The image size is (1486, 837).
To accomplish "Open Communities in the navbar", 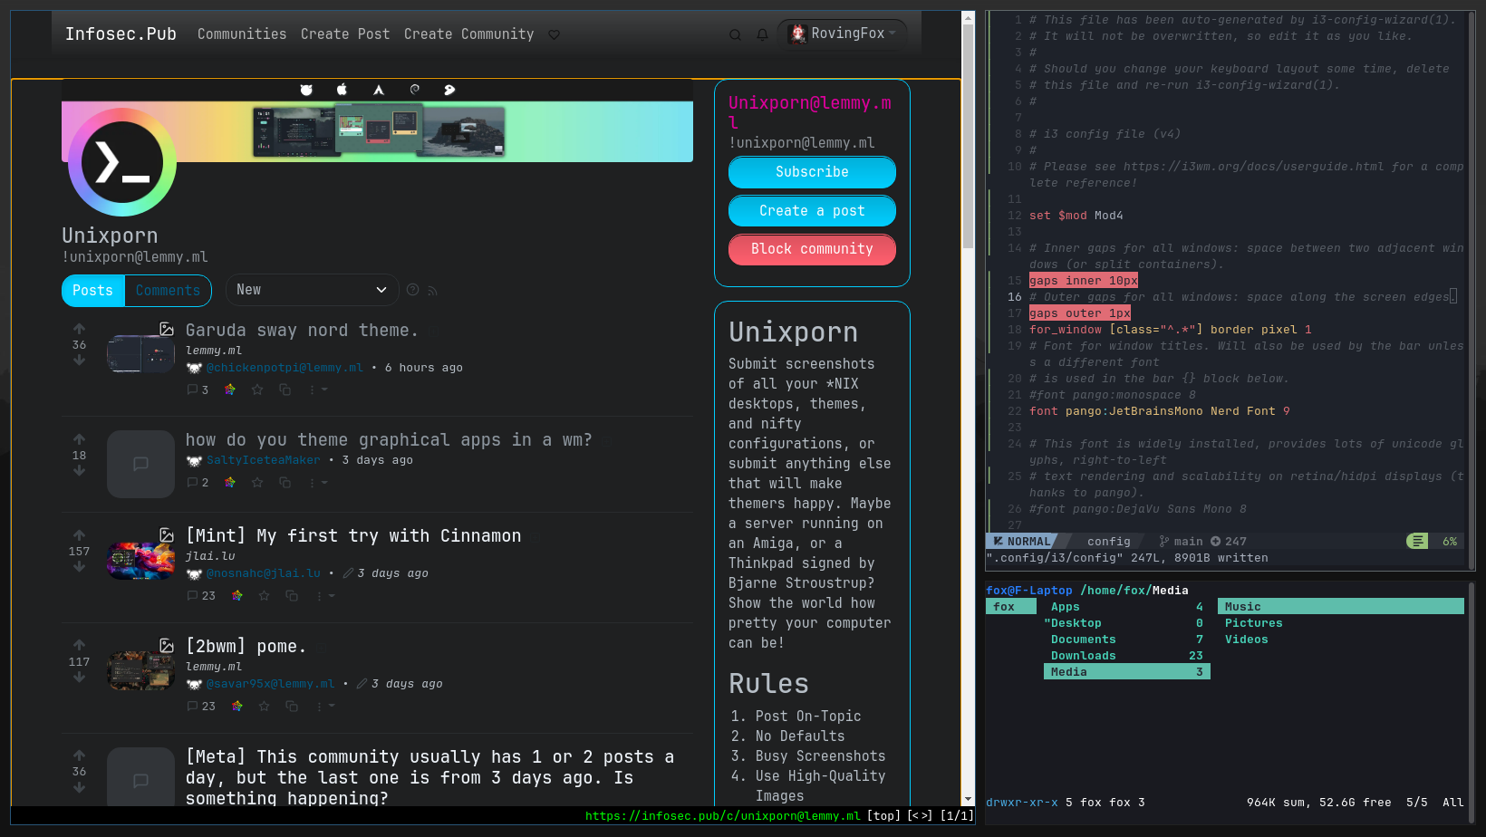I will coord(242,34).
